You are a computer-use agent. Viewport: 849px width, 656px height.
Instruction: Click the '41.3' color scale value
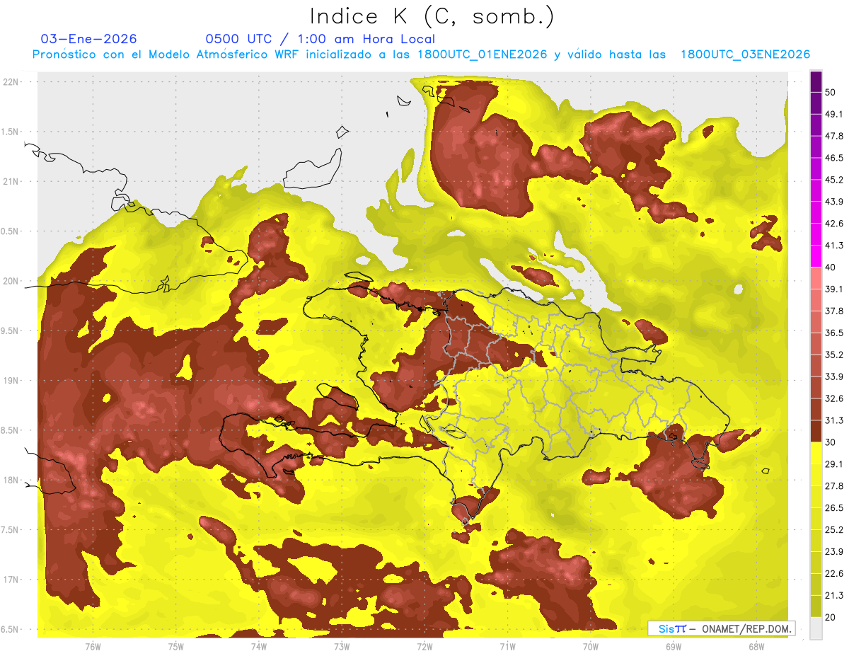[834, 246]
